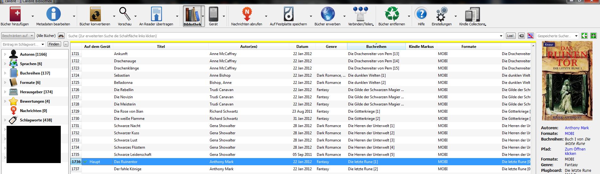Click the main search input field
This screenshot has height=174, width=600.
[285, 36]
